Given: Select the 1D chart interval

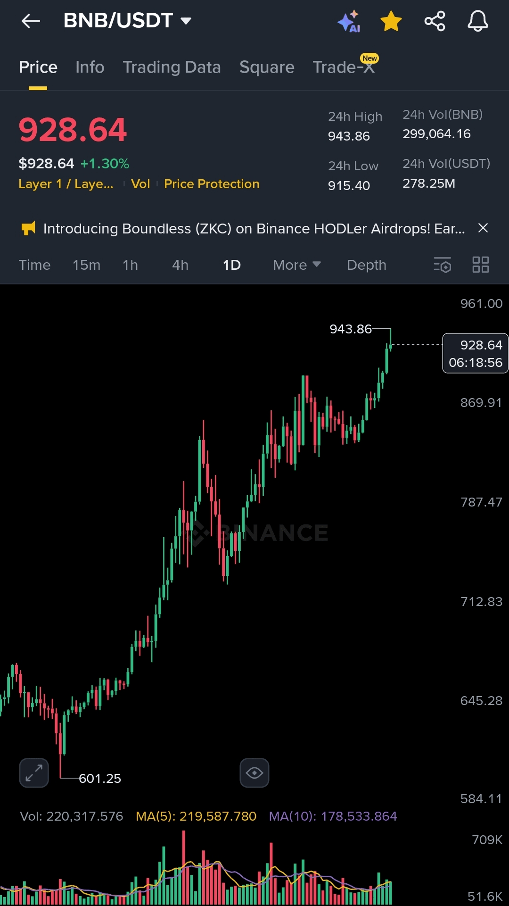Looking at the screenshot, I should 231,265.
